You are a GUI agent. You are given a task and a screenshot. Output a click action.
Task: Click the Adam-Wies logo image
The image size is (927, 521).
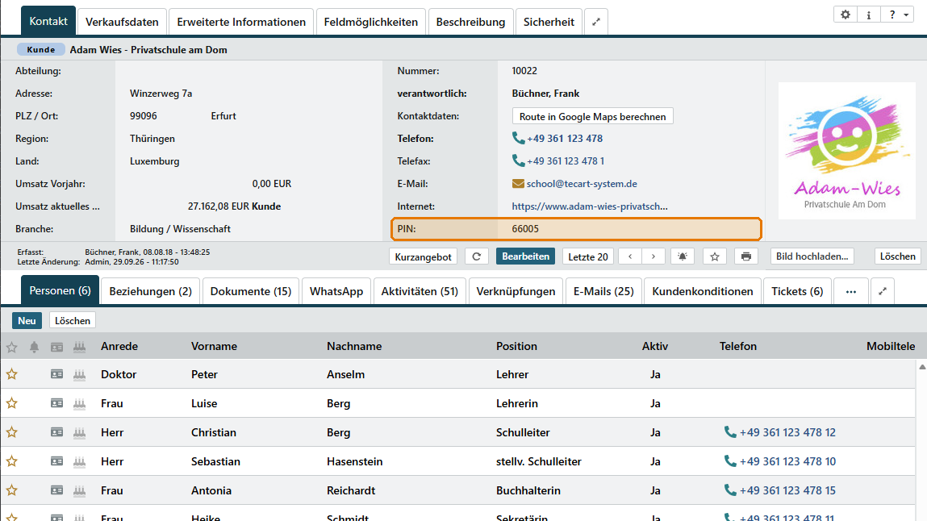click(x=846, y=151)
